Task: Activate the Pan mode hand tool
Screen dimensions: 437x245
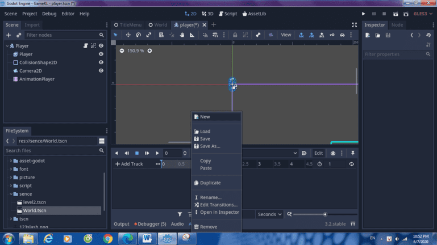Action: 182,35
